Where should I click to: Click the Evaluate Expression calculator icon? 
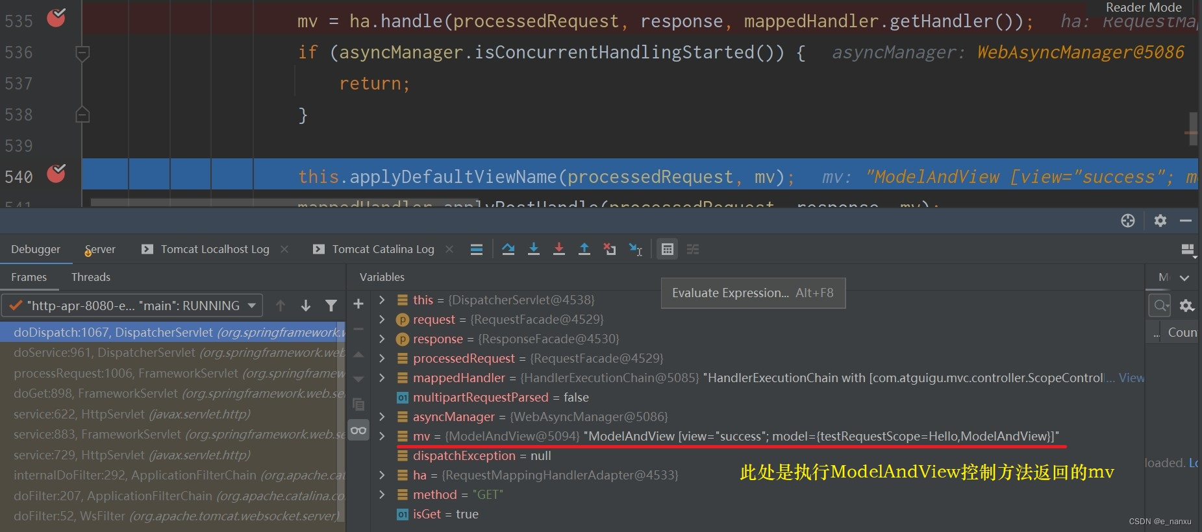pos(668,249)
